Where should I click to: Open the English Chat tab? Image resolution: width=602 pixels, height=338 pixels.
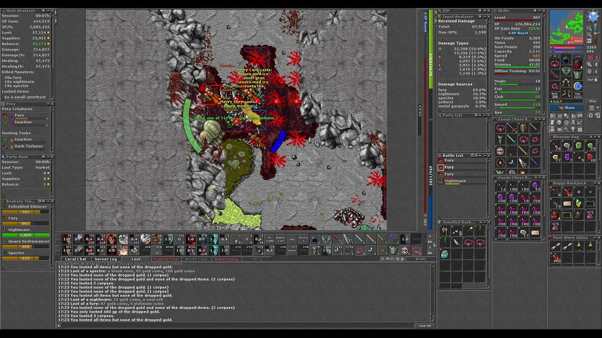[x=166, y=259]
